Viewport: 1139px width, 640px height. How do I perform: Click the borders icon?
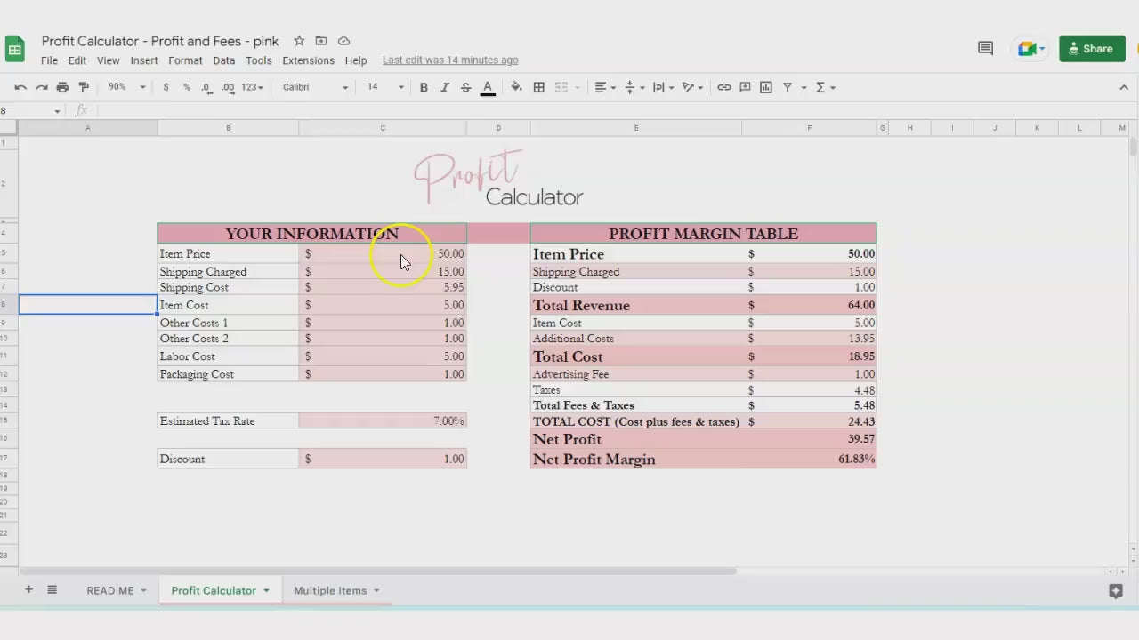538,87
